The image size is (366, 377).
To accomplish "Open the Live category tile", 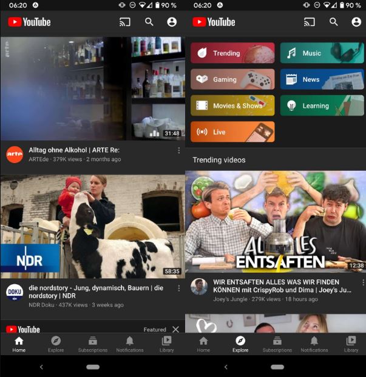I will pos(232,132).
